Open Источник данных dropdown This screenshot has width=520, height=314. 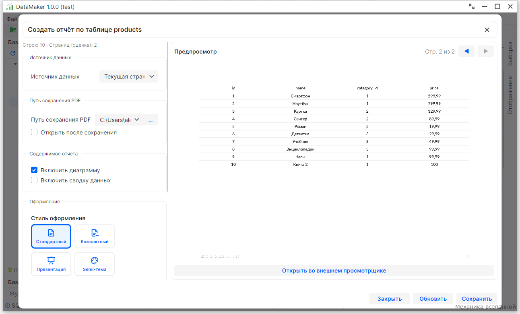(129, 76)
